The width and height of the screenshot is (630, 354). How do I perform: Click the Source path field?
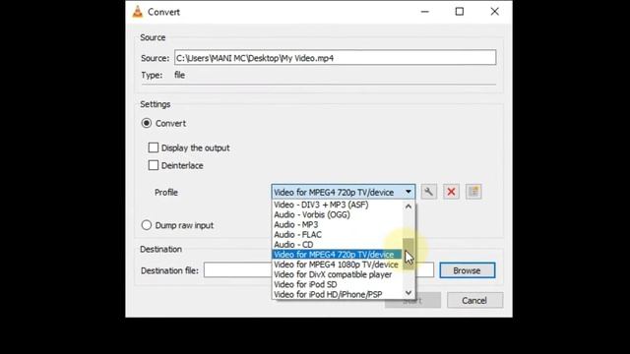coord(335,57)
